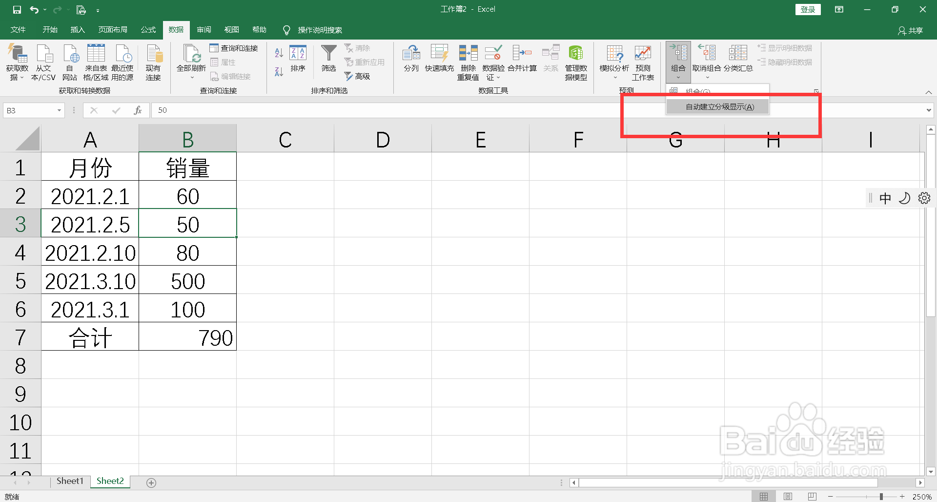Click the Save icon in title bar
The width and height of the screenshot is (937, 502).
pyautogui.click(x=17, y=10)
